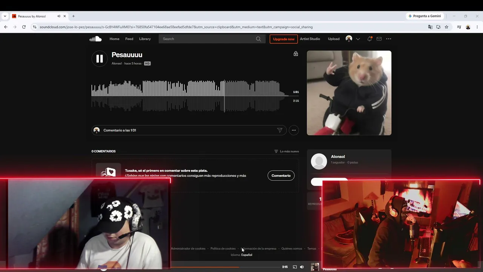Open the Política de cookies link
Image resolution: width=483 pixels, height=272 pixels.
pos(223,249)
